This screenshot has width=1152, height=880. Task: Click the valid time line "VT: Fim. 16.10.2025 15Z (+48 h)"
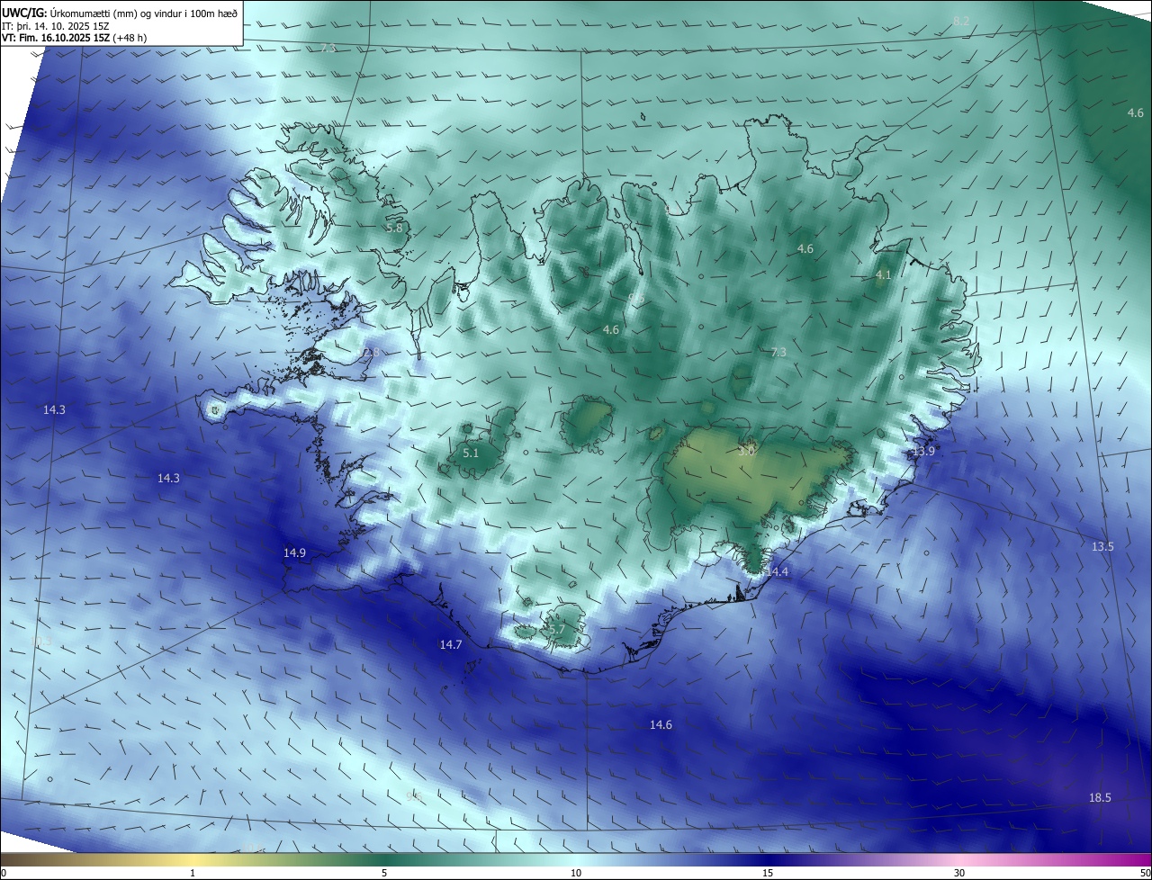pos(75,39)
